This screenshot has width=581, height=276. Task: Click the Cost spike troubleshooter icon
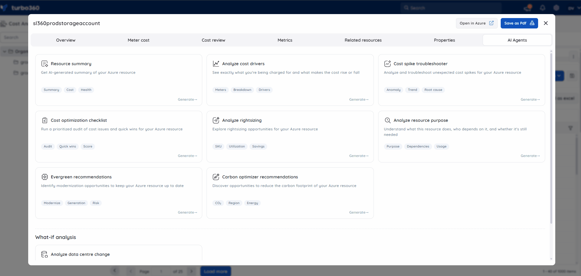pyautogui.click(x=388, y=64)
